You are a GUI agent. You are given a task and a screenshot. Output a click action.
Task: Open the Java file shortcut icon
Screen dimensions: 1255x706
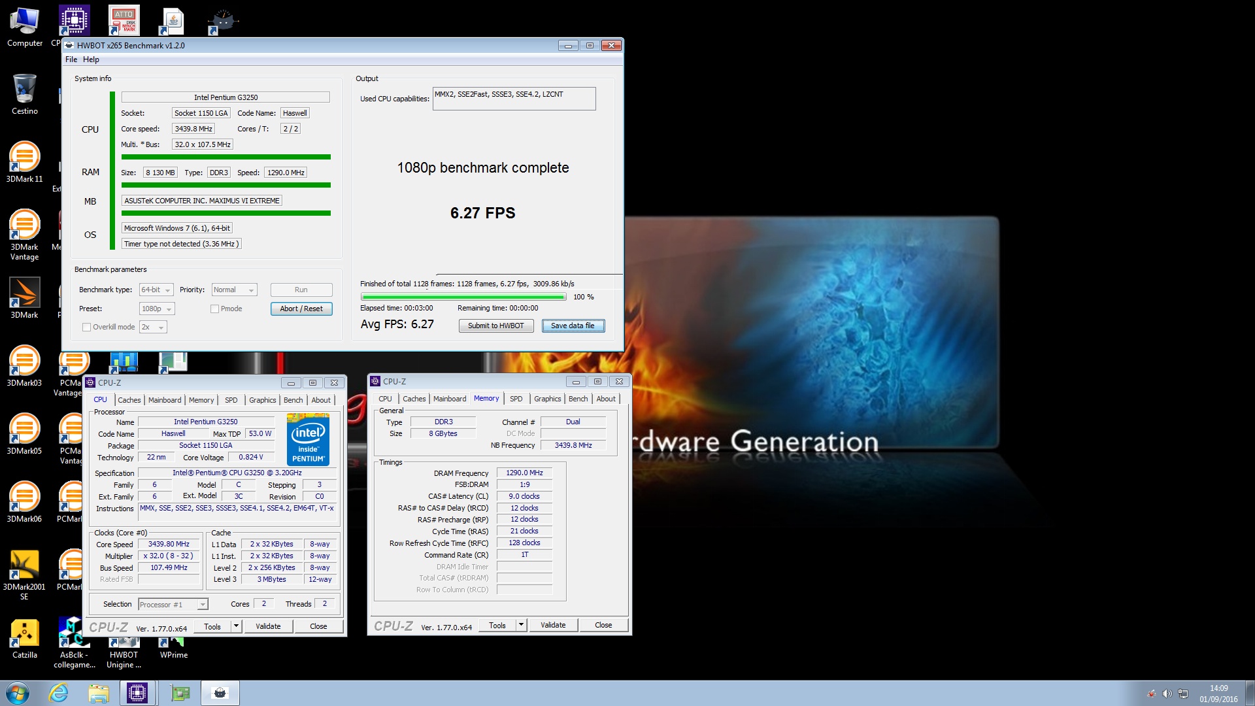tap(173, 21)
